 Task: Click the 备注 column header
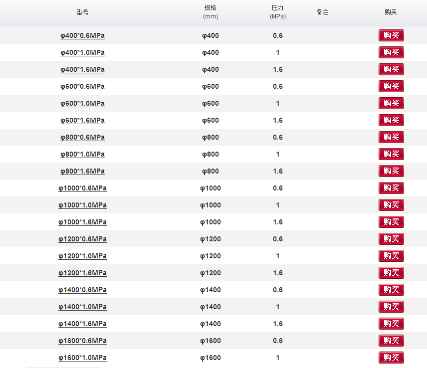point(322,12)
